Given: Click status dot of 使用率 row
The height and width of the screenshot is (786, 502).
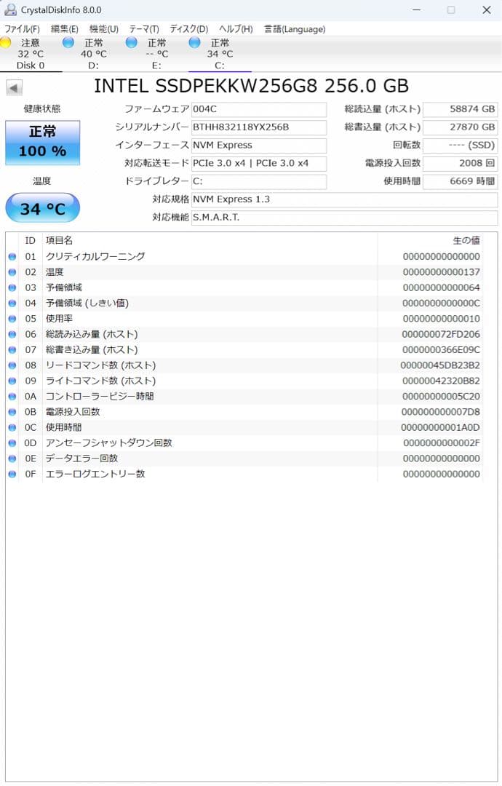Looking at the screenshot, I should pos(12,319).
